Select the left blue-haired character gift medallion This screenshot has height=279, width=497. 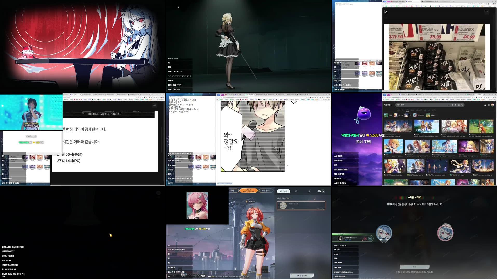[384, 234]
